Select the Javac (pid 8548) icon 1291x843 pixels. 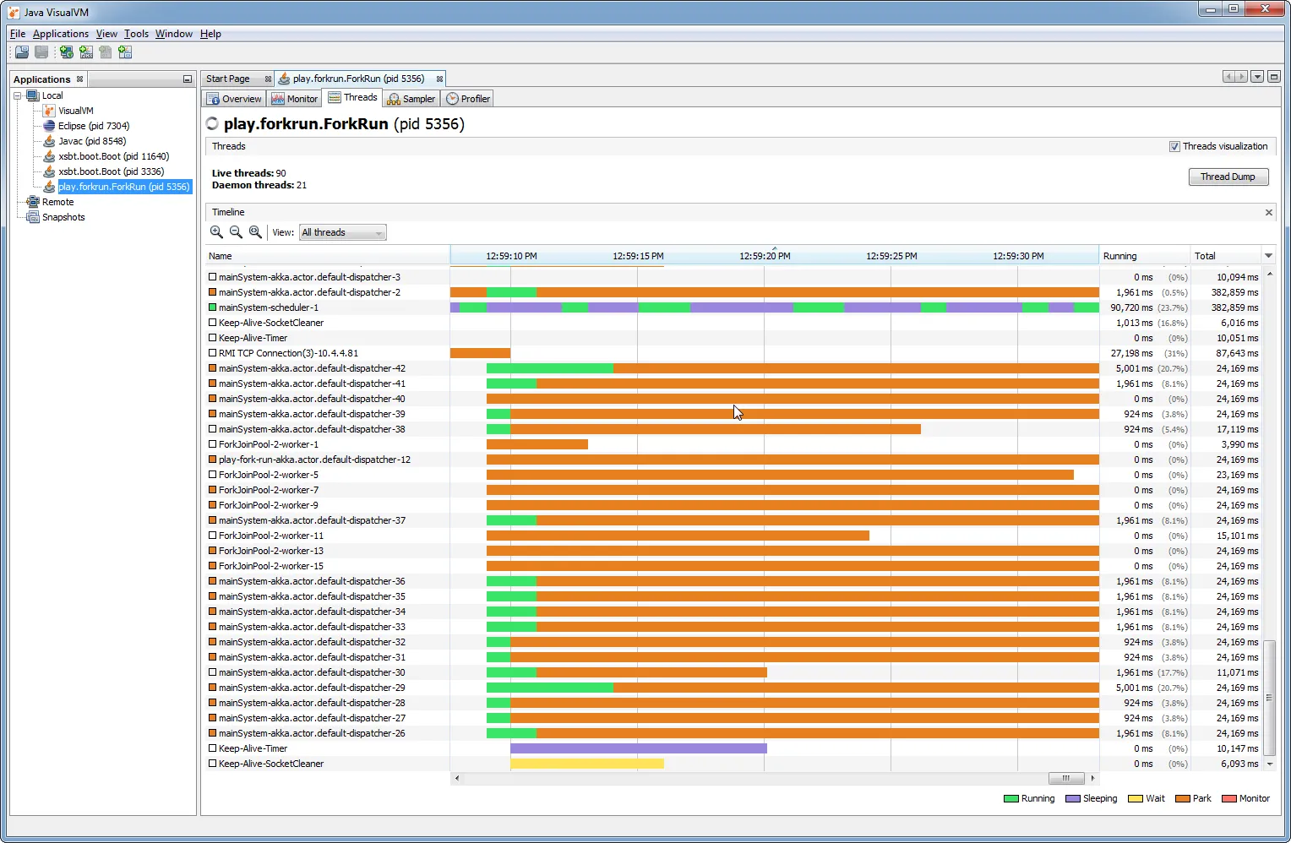(x=49, y=141)
